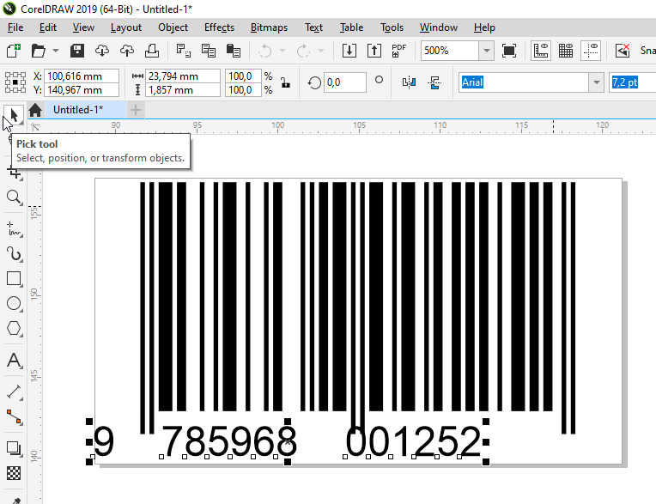This screenshot has height=504, width=656.
Task: Select the Pick tool arrow
Action: [14, 114]
